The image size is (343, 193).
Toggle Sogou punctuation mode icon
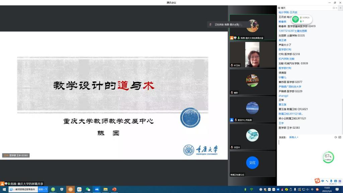coord(327,181)
